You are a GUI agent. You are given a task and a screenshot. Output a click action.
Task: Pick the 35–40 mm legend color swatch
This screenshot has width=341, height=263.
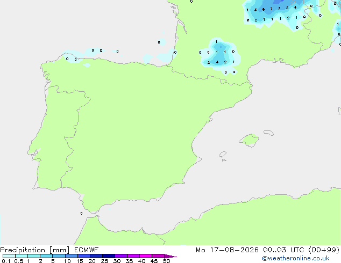click(x=133, y=256)
